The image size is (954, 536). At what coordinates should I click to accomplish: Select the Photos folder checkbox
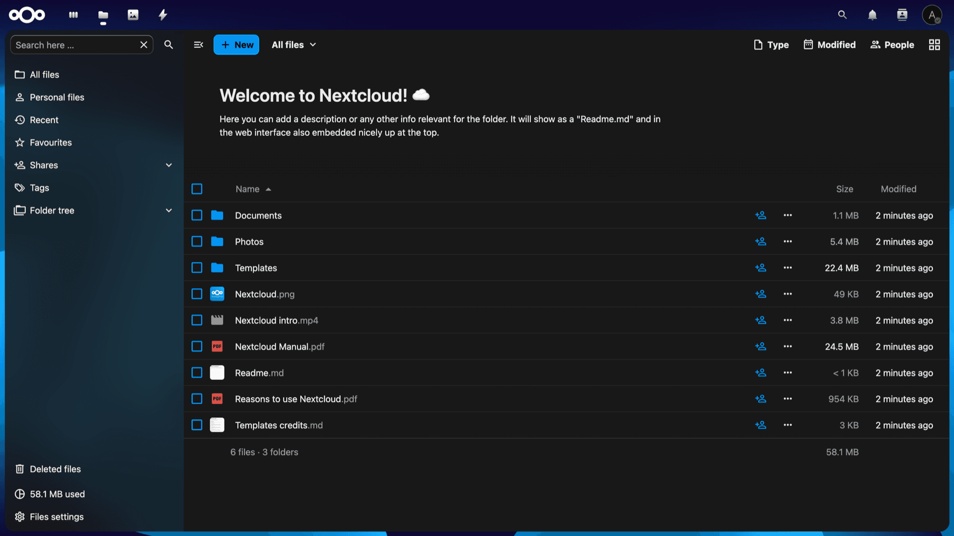pyautogui.click(x=197, y=241)
